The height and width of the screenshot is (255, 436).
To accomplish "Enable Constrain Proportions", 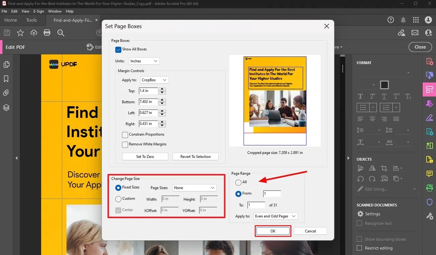I will [125, 135].
